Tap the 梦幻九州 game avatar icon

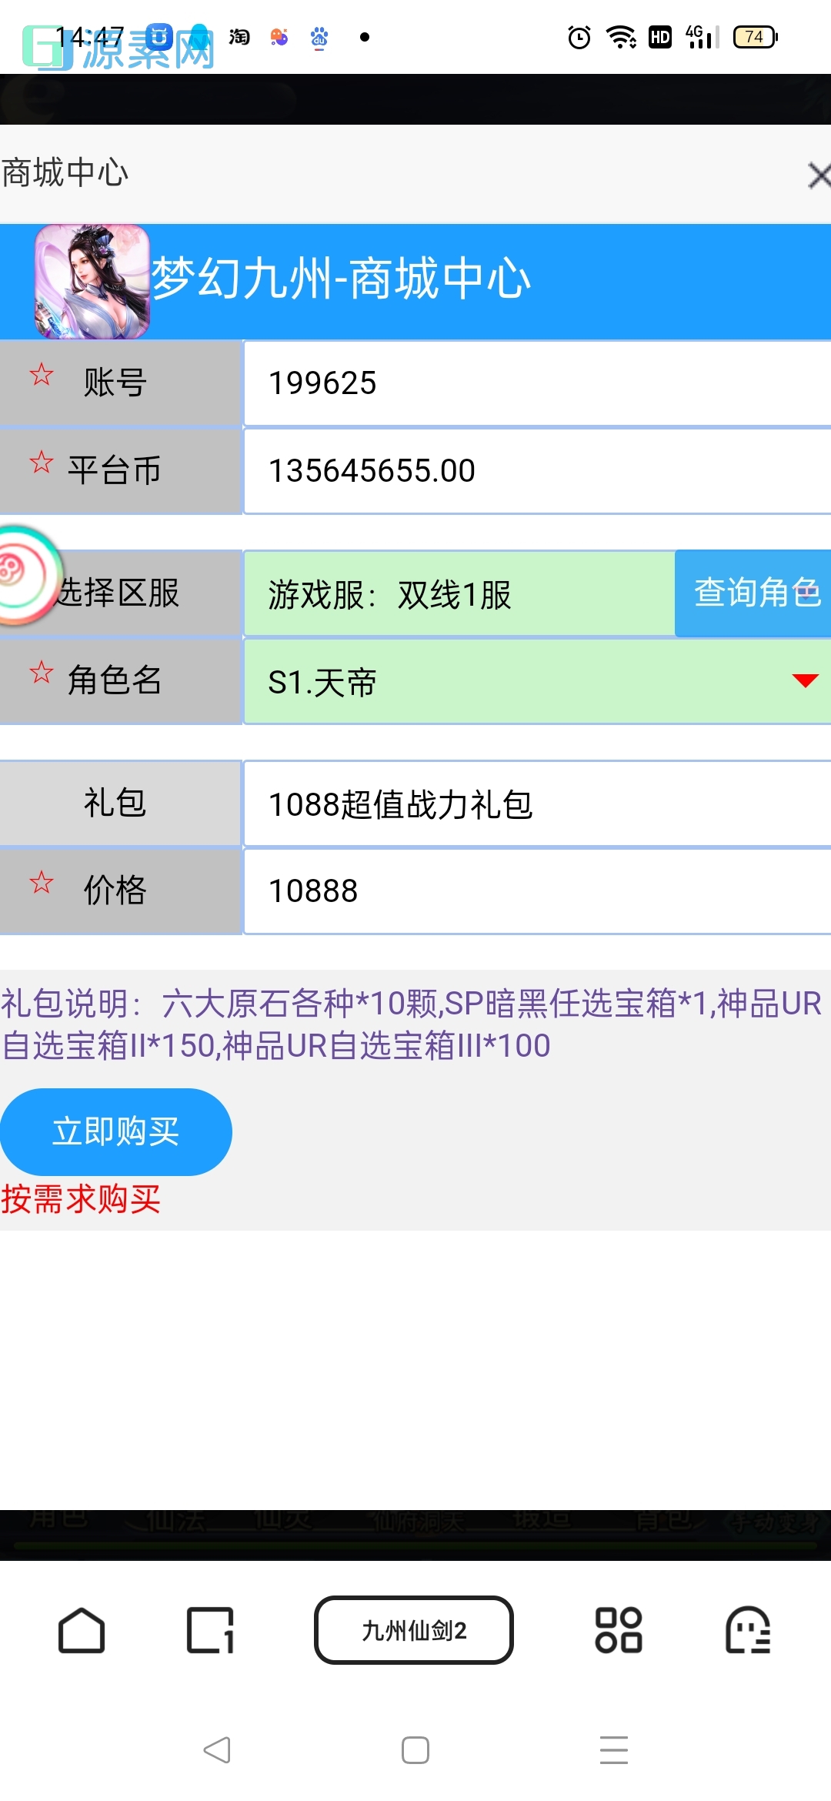click(x=92, y=279)
